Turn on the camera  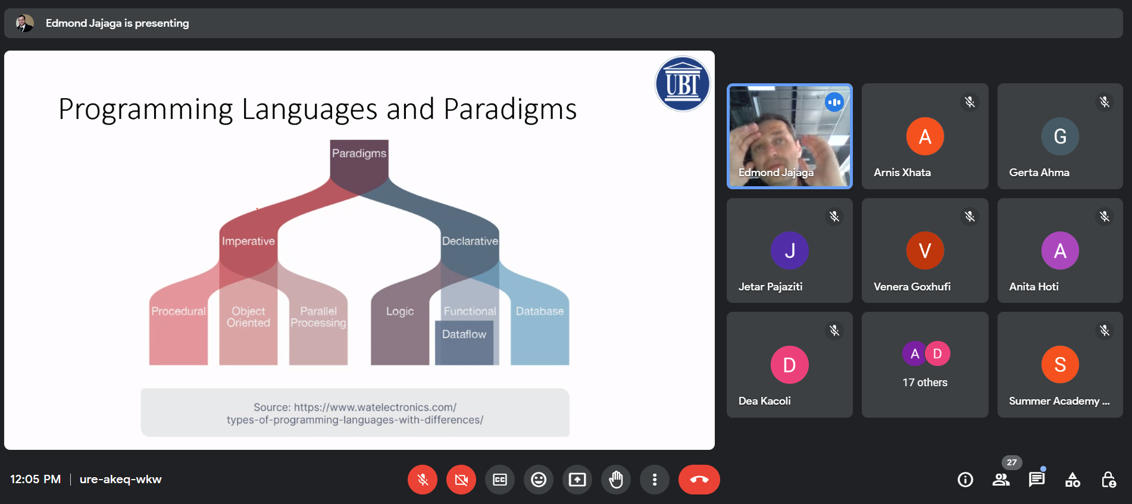[461, 480]
